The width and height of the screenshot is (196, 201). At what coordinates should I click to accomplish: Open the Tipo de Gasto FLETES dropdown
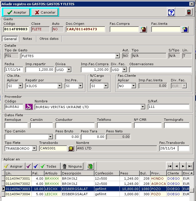(117, 56)
